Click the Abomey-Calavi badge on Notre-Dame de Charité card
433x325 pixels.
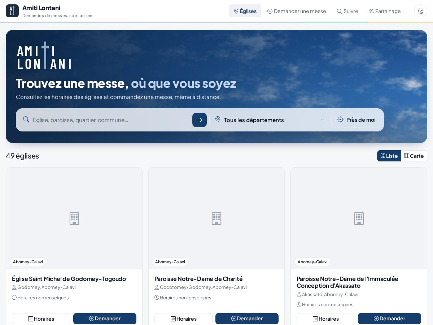click(170, 262)
